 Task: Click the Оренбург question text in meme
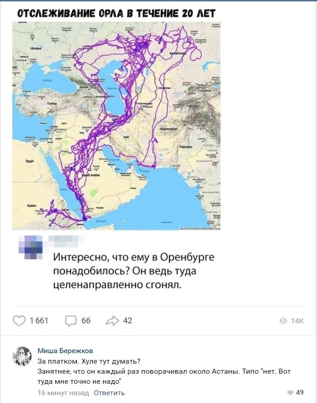click(134, 271)
